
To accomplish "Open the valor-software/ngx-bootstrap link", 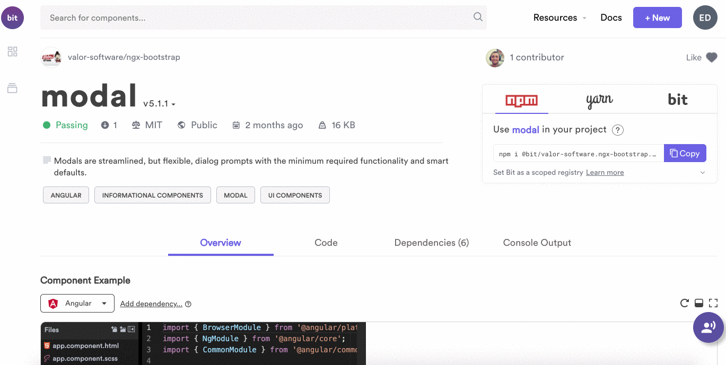I will [x=124, y=57].
